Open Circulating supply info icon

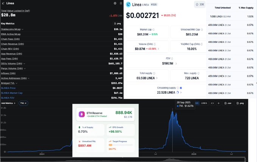tap(178, 88)
